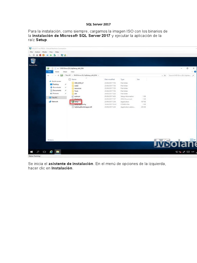This screenshot has width=197, height=263.
Task: Open the File menu of the VM connection window
Action: (32, 52)
